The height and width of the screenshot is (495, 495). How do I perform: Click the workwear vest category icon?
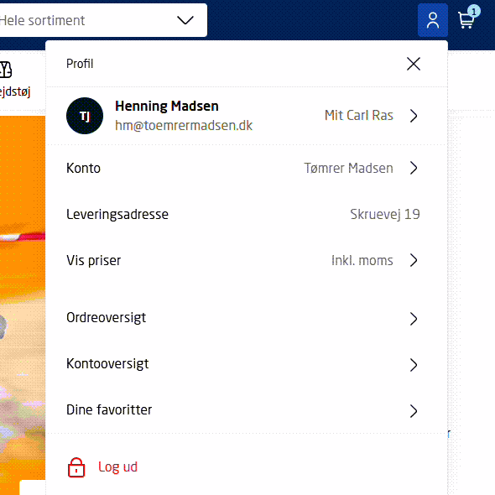point(6,70)
